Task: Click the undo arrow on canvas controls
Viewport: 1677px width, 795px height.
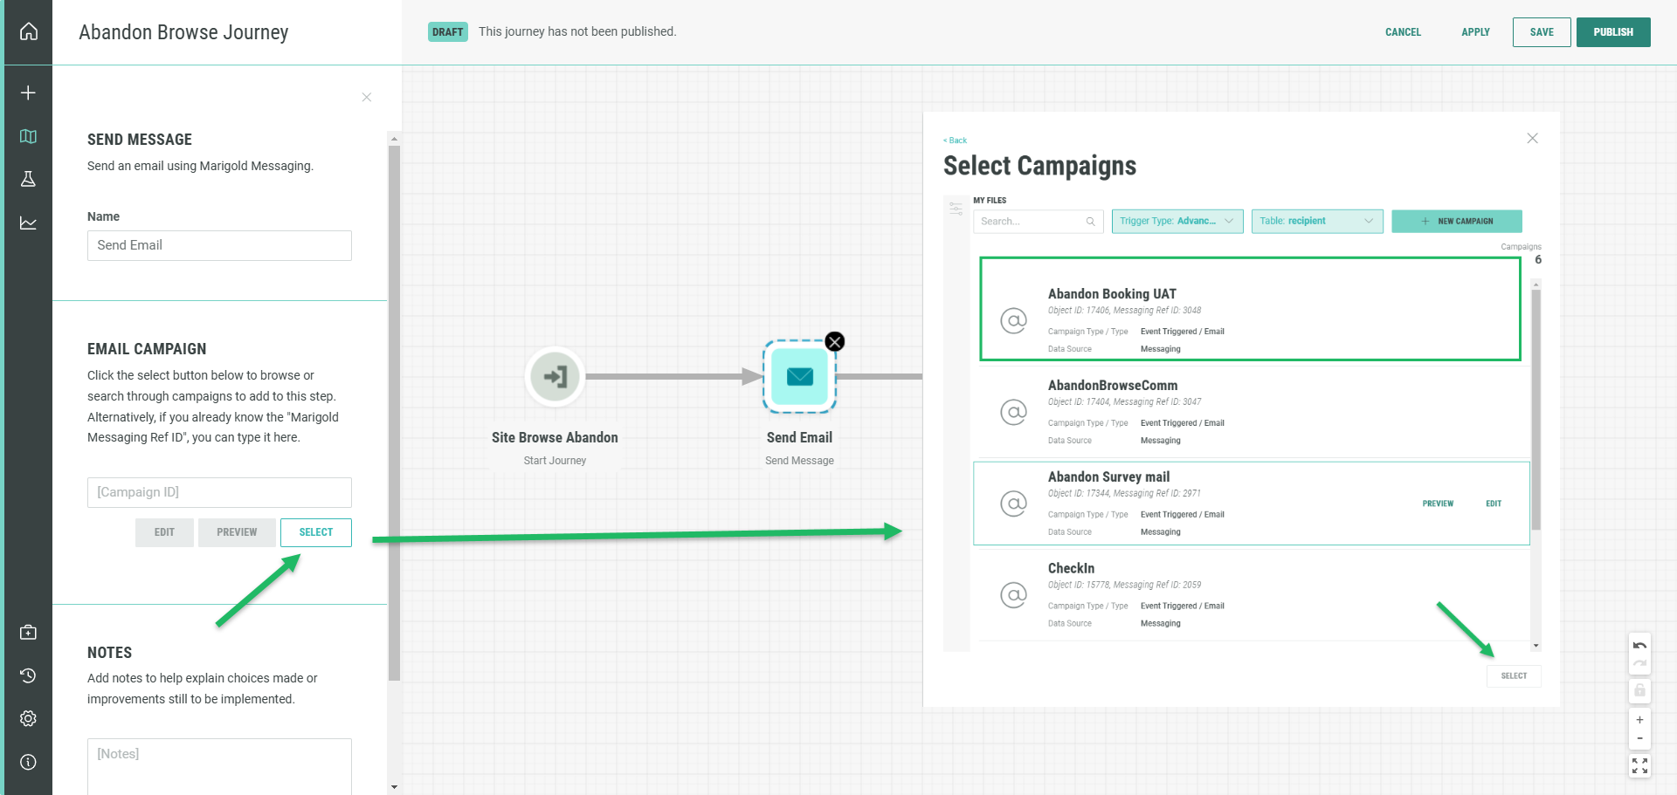Action: pos(1639,646)
